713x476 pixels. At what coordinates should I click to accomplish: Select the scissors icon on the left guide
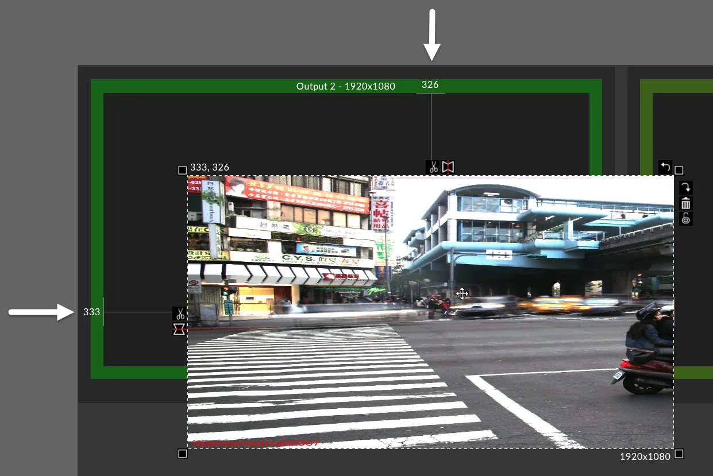[179, 313]
